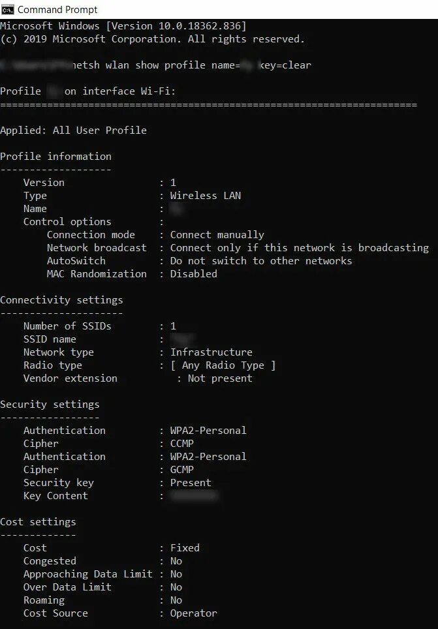Click the blurred SSID name value
Screen dimensions: 438x629
coord(183,339)
